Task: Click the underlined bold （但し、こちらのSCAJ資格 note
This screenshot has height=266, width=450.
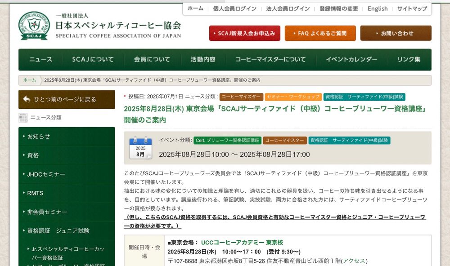Action: 274,222
